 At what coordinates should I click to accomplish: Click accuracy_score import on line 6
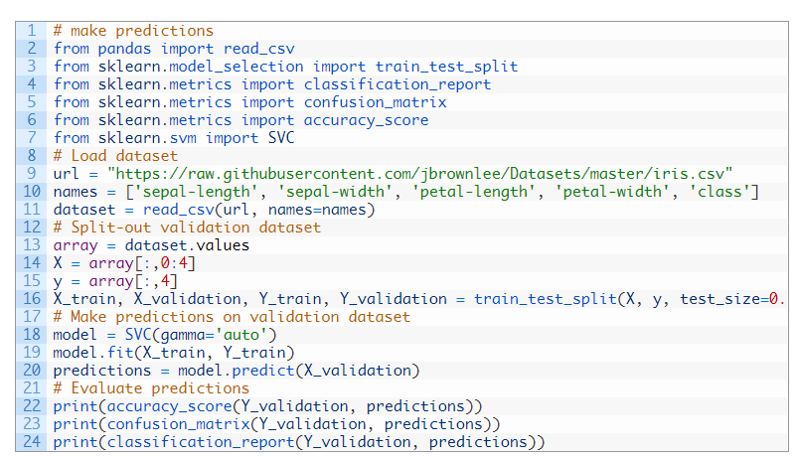point(366,120)
